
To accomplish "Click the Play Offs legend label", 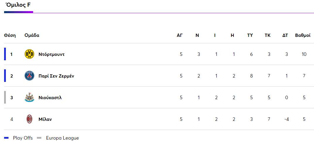I will [x=23, y=138].
